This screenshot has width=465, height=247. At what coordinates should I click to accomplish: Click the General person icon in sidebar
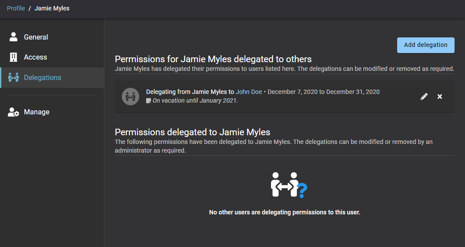point(13,37)
